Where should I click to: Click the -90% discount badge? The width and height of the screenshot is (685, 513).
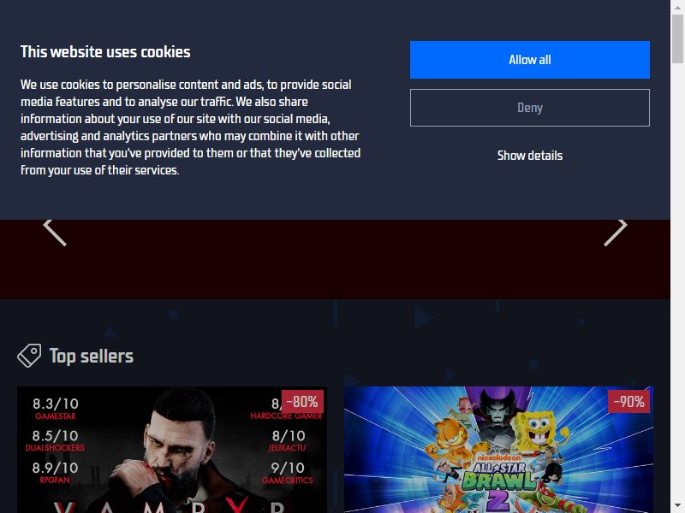coord(628,401)
